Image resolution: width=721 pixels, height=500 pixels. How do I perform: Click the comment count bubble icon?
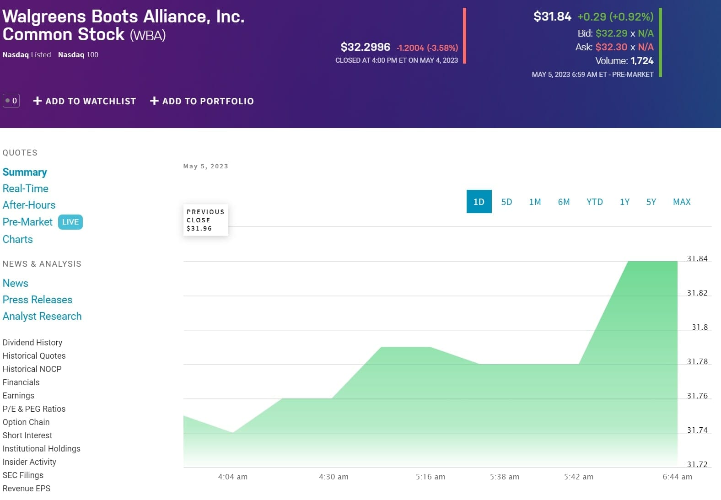point(11,101)
